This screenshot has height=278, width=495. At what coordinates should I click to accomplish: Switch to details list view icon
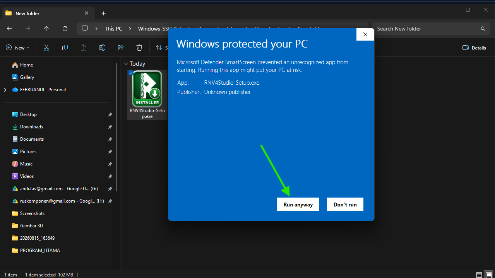click(479, 275)
